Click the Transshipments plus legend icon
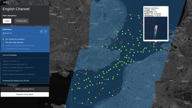The height and width of the screenshot is (108, 192). tap(3, 49)
